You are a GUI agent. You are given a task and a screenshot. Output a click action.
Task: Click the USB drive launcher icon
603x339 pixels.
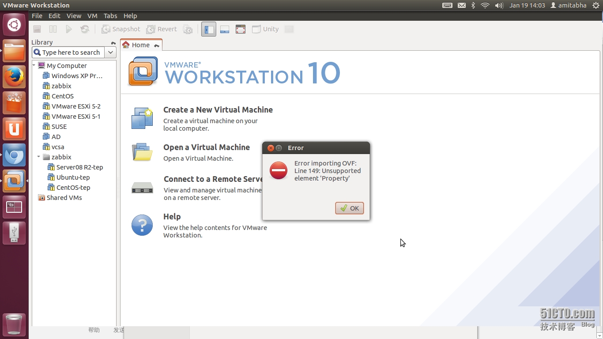coord(14,234)
